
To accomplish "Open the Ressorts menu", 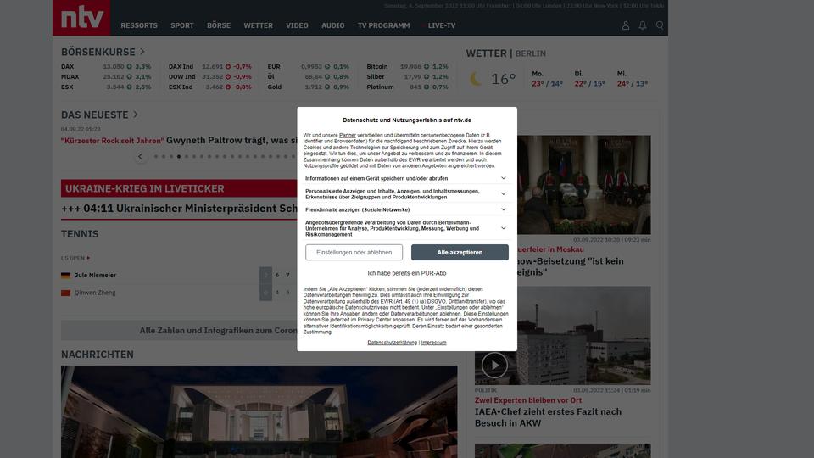I will click(x=139, y=25).
